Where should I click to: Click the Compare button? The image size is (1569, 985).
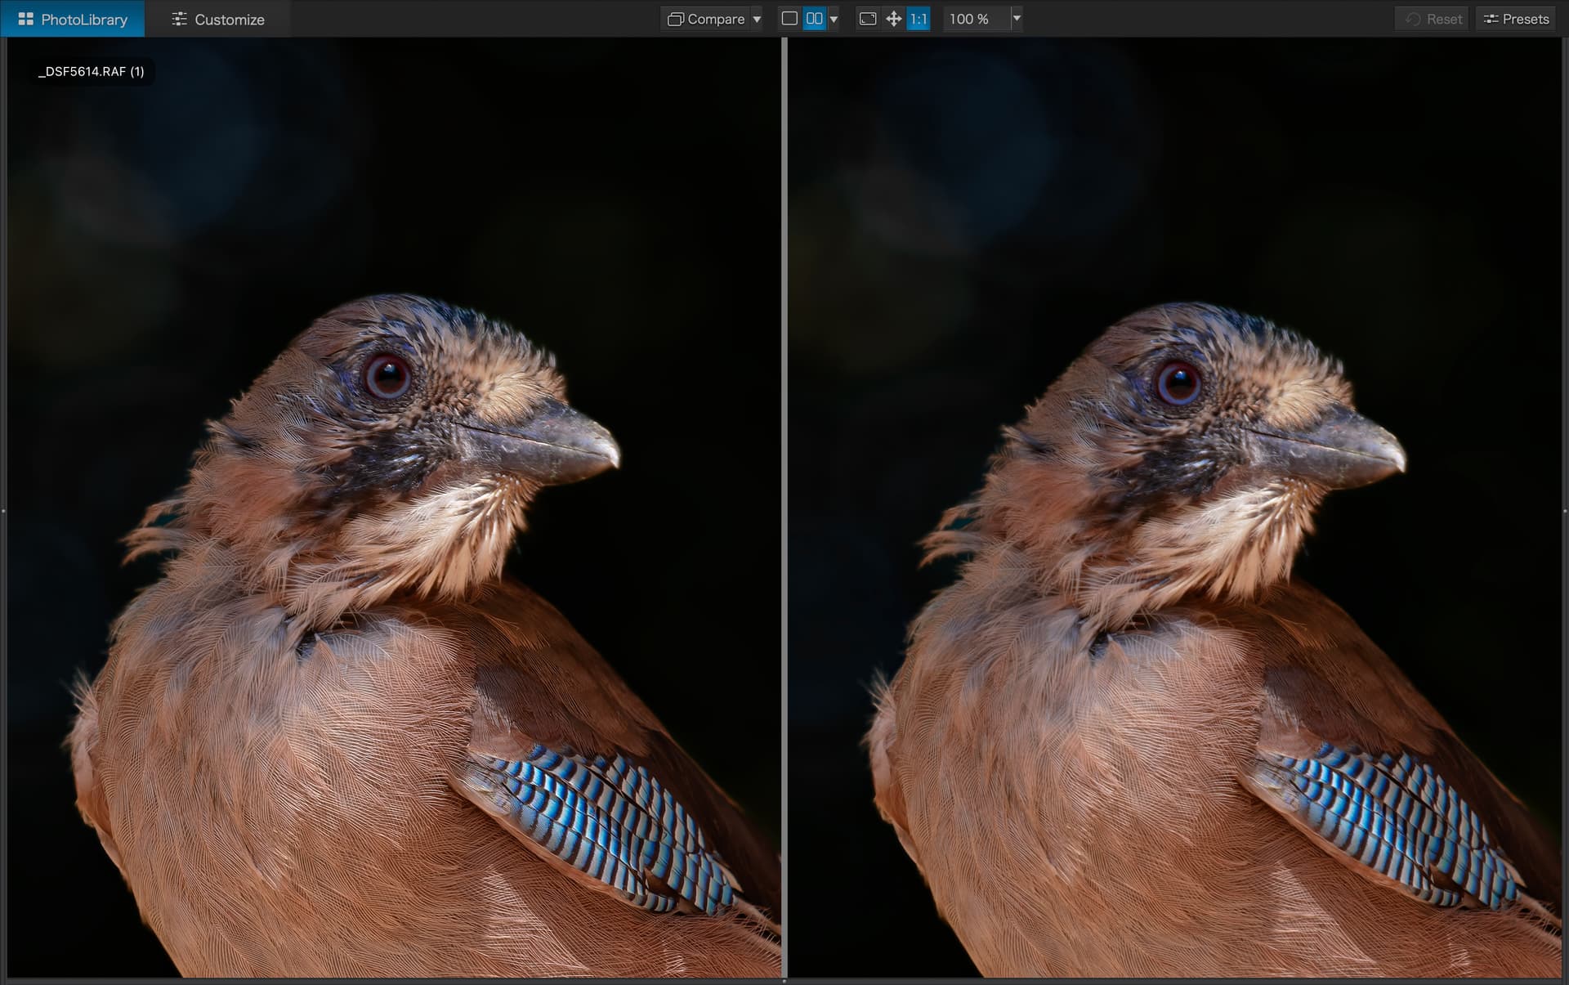(x=715, y=19)
